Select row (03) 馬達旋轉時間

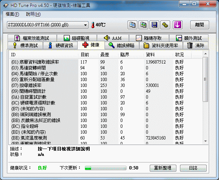[105, 68]
